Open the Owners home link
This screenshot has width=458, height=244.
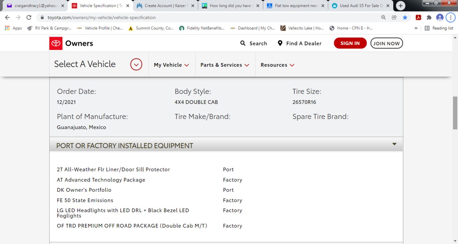[x=79, y=43]
